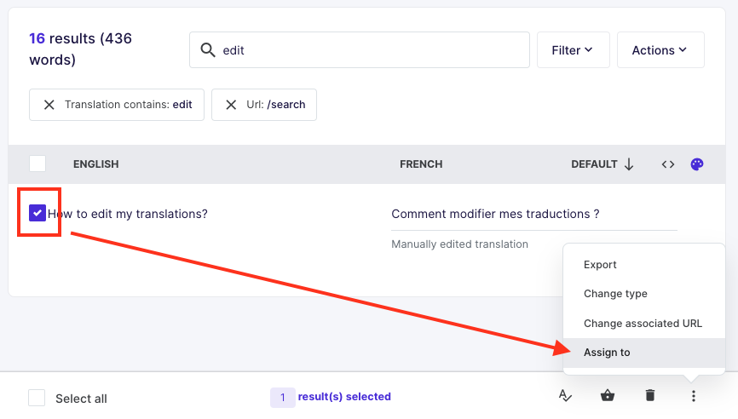Select 'Export' in the popup menu

(600, 265)
